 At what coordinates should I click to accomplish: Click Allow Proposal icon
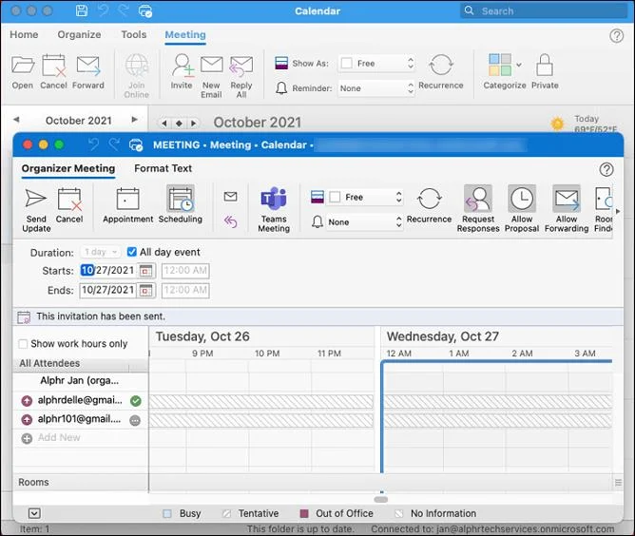pos(522,200)
